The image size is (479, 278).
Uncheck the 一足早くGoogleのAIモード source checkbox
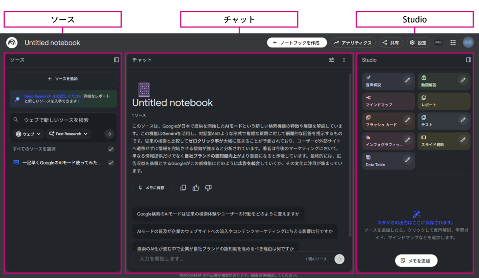[111, 163]
